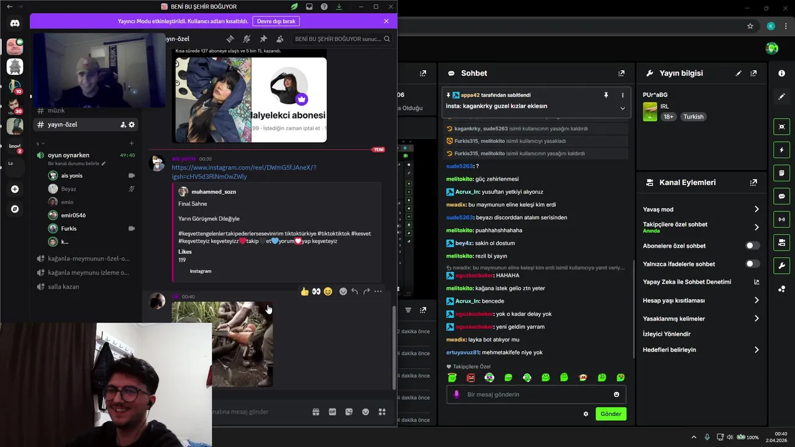
Task: Open Discord server discovery compass icon
Action: (x=15, y=209)
